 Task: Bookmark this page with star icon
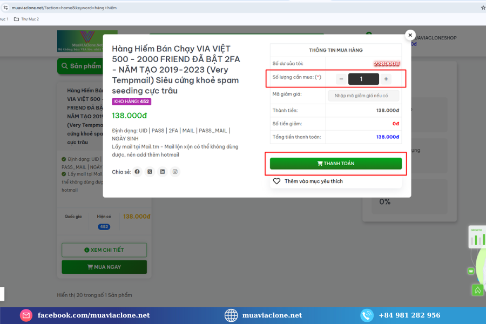coord(482,8)
